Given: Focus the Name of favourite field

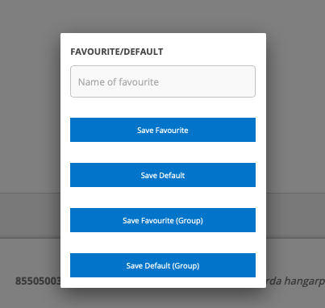Looking at the screenshot, I should (163, 81).
